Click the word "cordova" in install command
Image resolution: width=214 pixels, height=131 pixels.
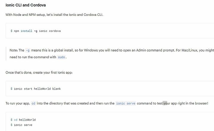(55, 31)
